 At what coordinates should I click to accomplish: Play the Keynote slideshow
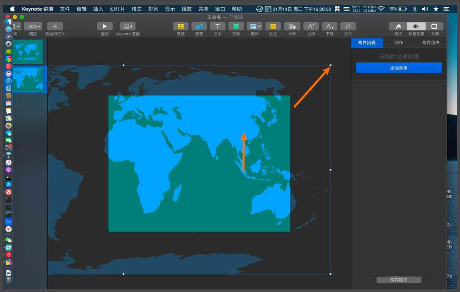[x=105, y=26]
